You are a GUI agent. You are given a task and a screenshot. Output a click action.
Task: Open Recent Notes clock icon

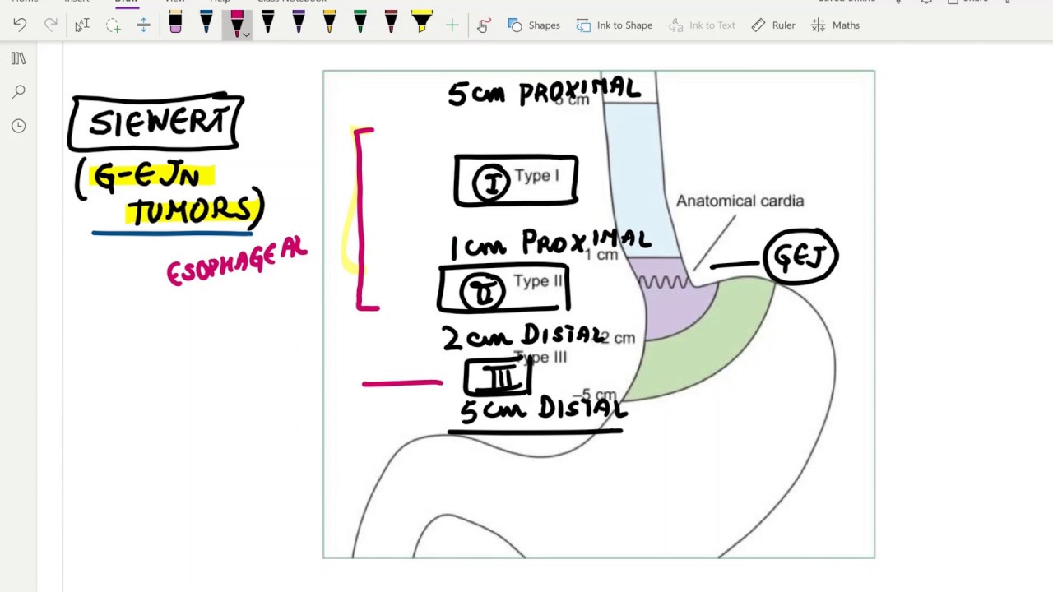18,126
